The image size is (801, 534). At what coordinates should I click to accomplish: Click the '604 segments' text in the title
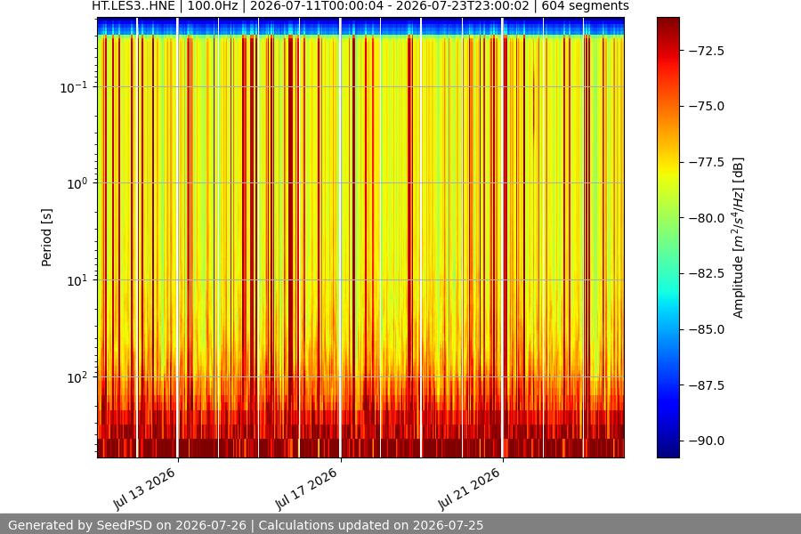click(586, 6)
